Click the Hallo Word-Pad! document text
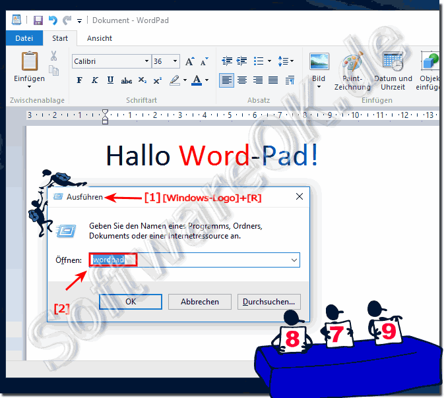The width and height of the screenshot is (444, 398). [212, 156]
